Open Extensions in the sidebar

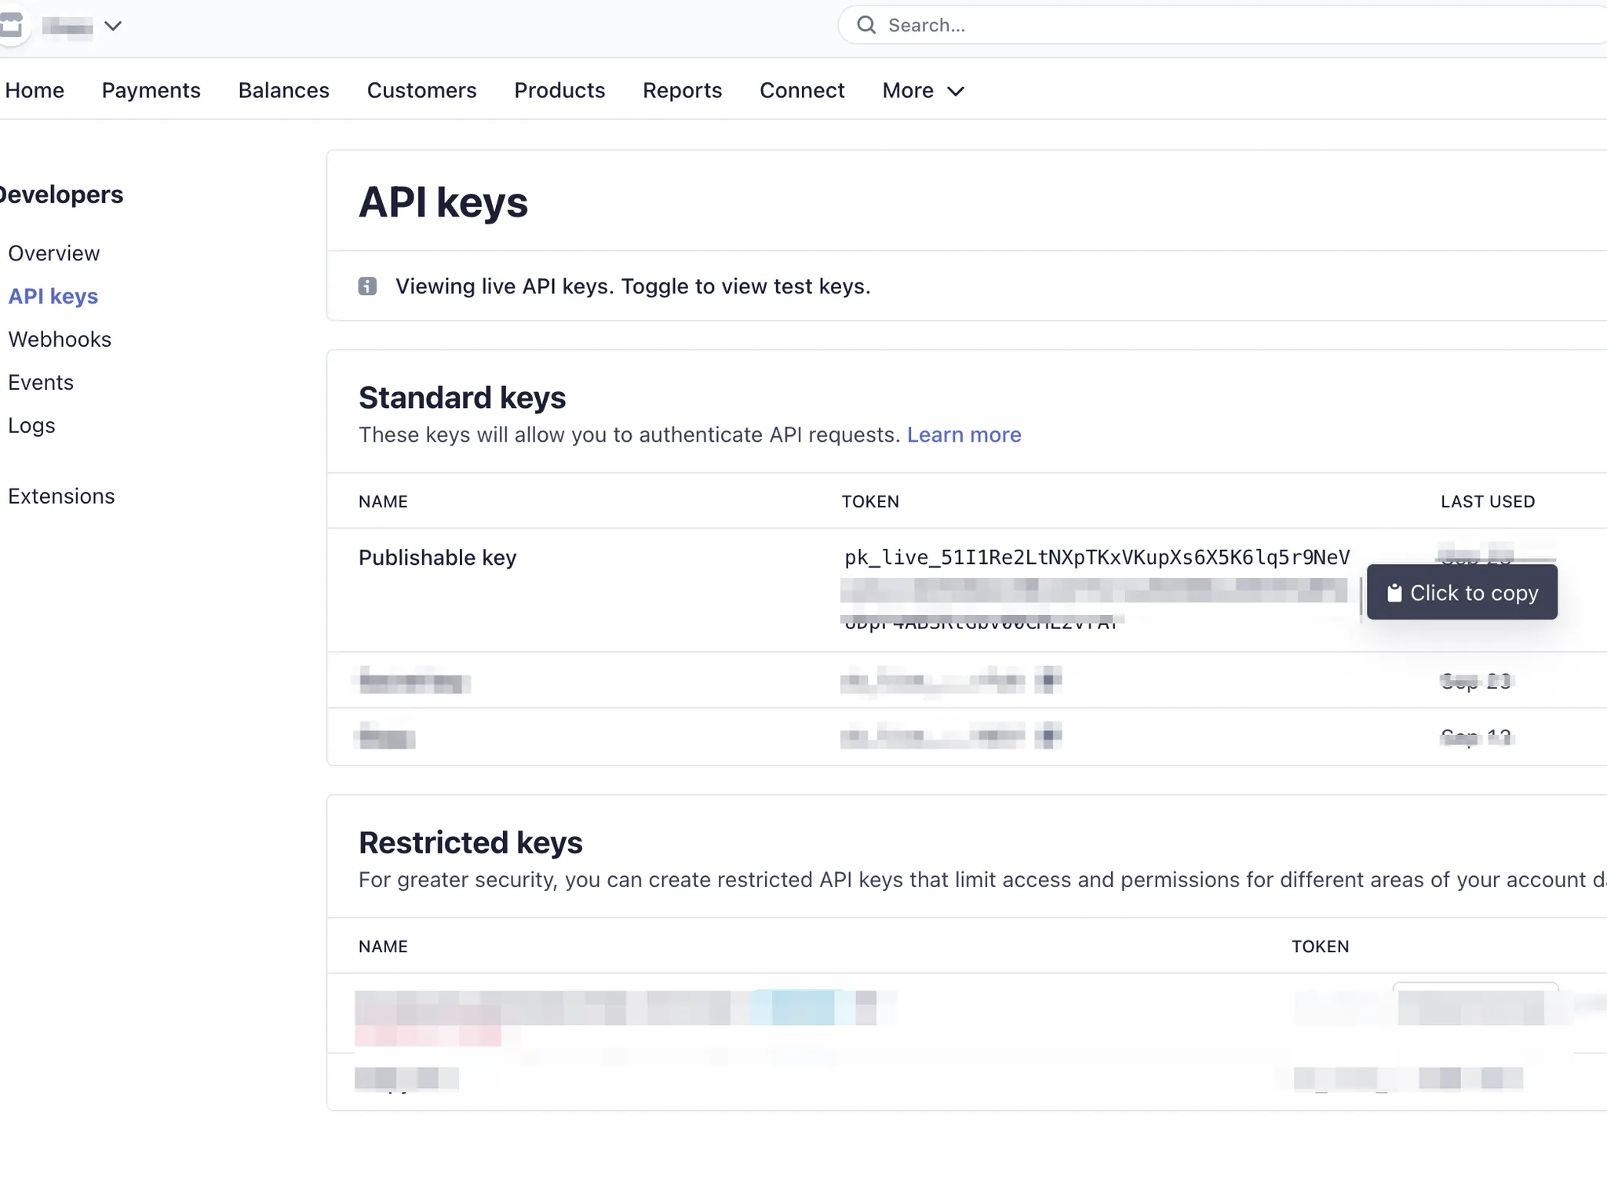click(x=61, y=496)
